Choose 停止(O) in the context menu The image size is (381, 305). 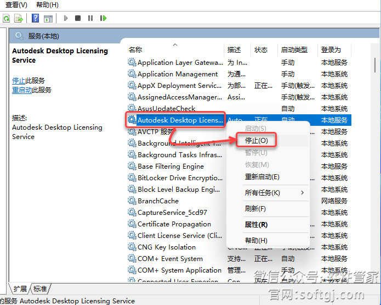pos(256,140)
